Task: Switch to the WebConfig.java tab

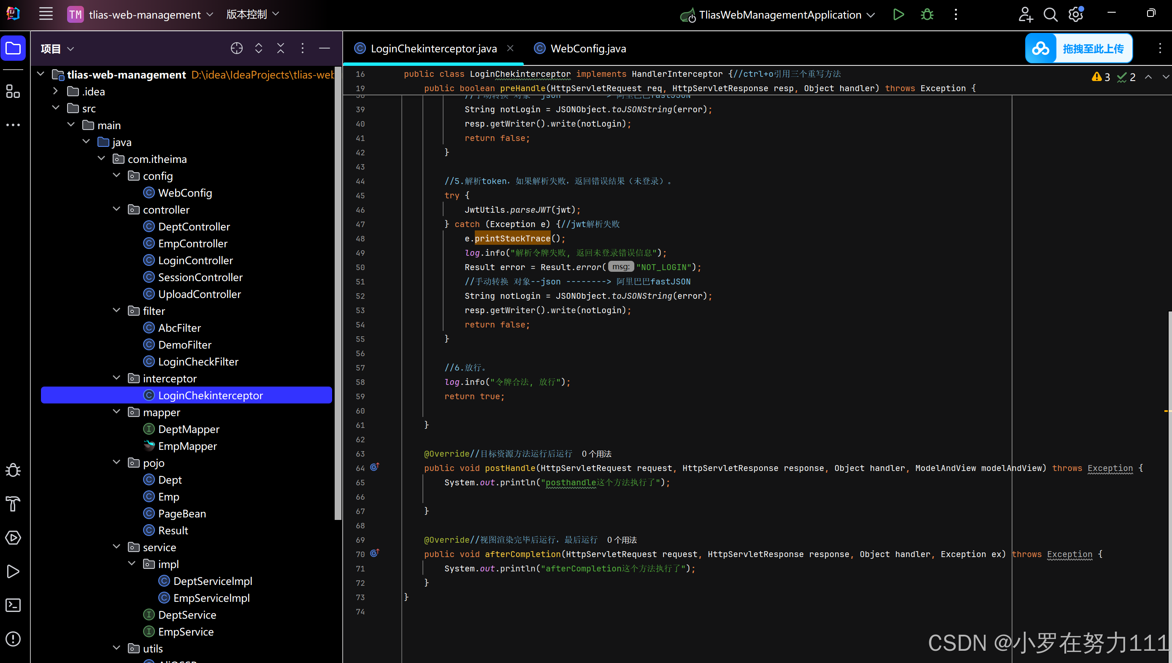Action: (x=587, y=48)
